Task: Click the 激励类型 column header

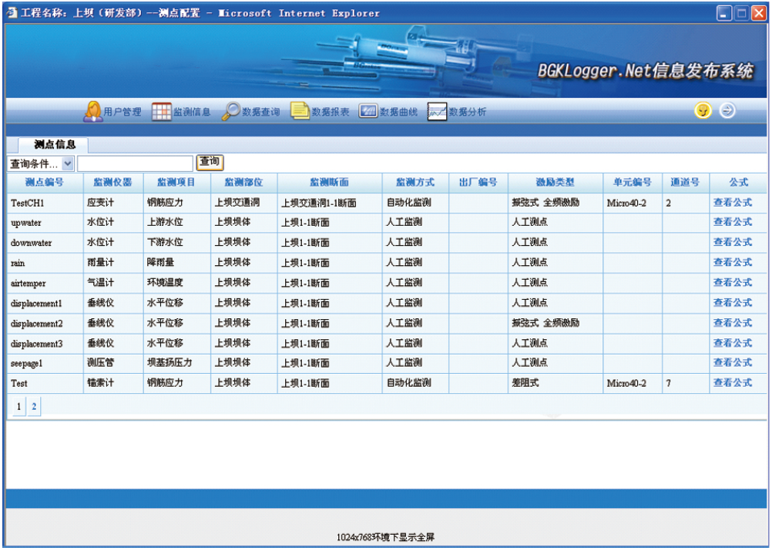Action: point(556,182)
